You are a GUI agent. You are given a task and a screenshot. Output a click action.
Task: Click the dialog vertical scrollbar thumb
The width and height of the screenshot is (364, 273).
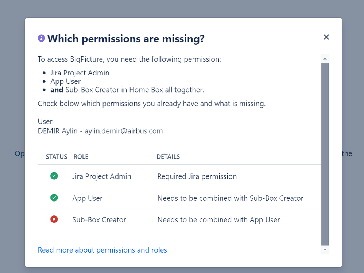325,154
